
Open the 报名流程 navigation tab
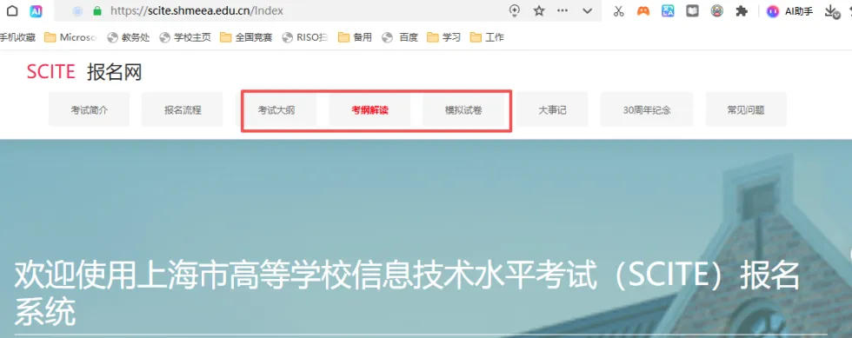tap(183, 109)
